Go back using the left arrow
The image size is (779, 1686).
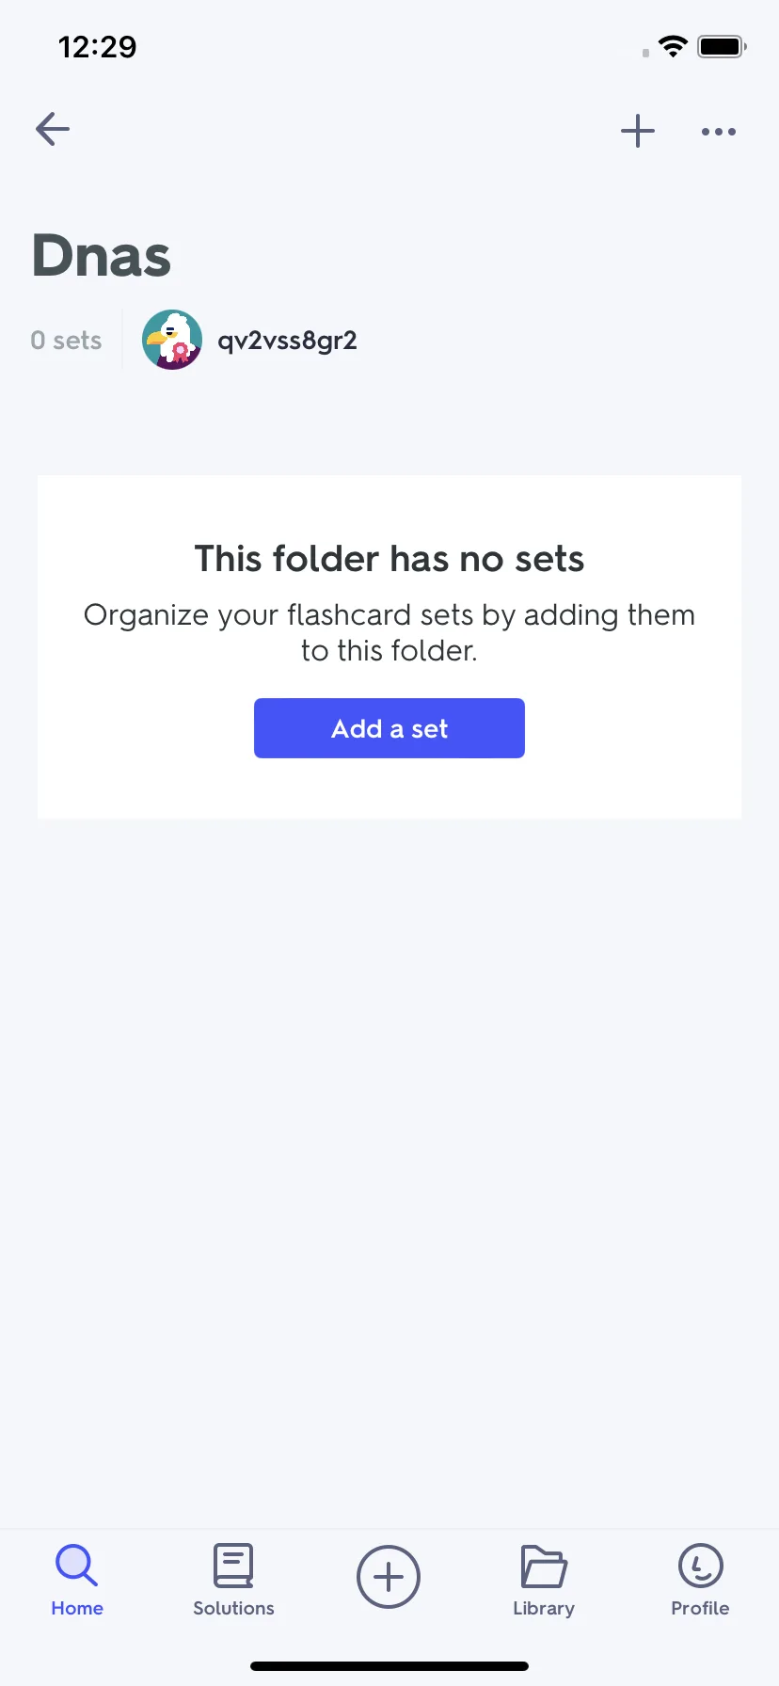(x=53, y=129)
